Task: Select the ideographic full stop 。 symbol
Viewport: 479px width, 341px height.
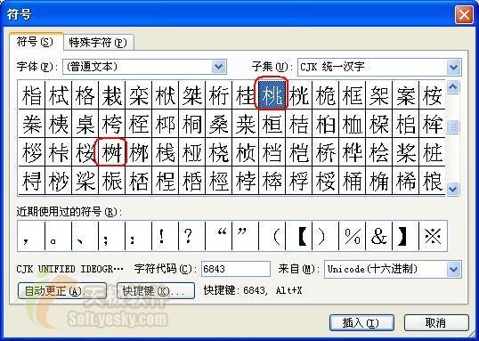Action: pos(58,236)
